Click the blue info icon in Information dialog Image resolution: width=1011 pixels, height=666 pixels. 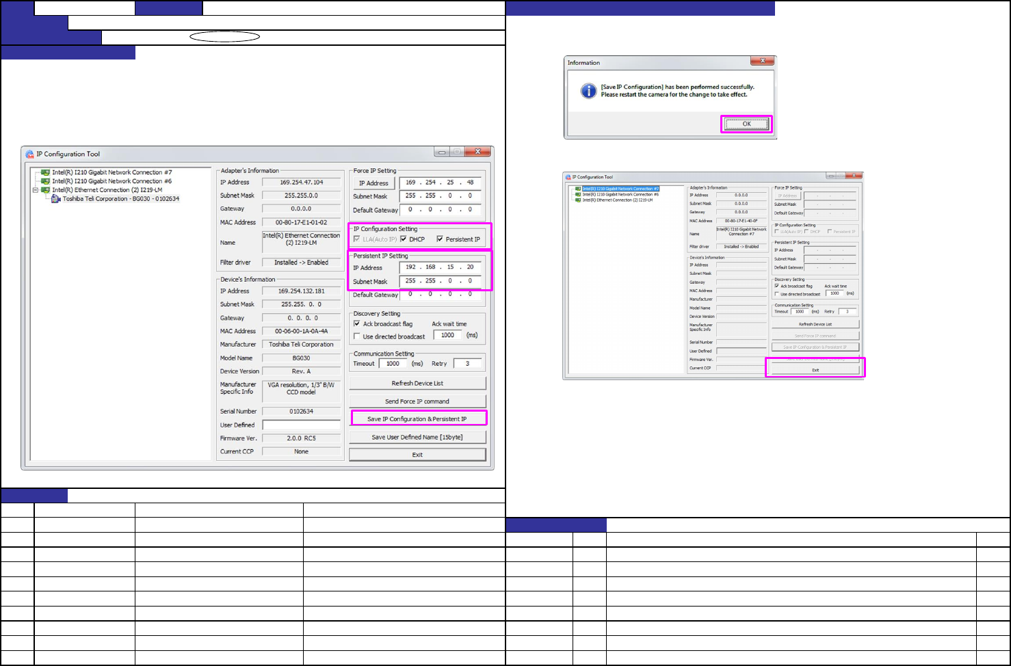[x=588, y=91]
